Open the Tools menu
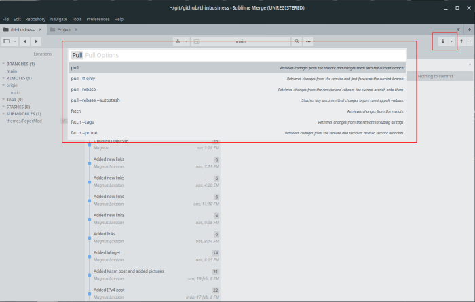 pos(77,19)
